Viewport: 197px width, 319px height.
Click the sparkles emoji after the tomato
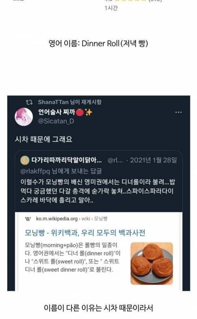pos(89,112)
